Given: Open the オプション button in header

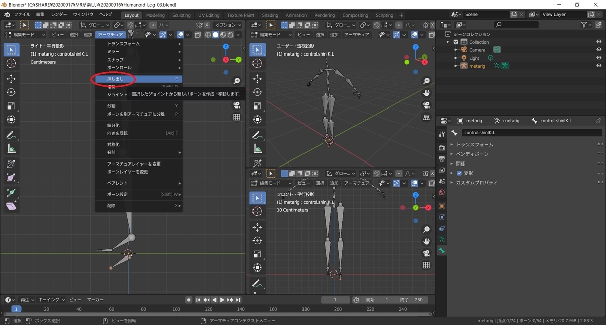Looking at the screenshot, I should click(227, 25).
